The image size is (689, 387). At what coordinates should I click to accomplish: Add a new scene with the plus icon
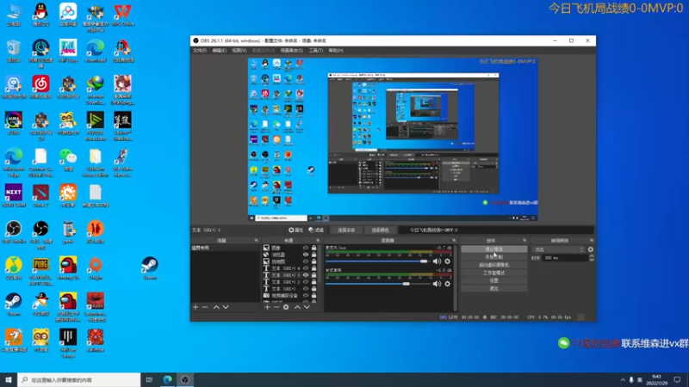coord(196,307)
